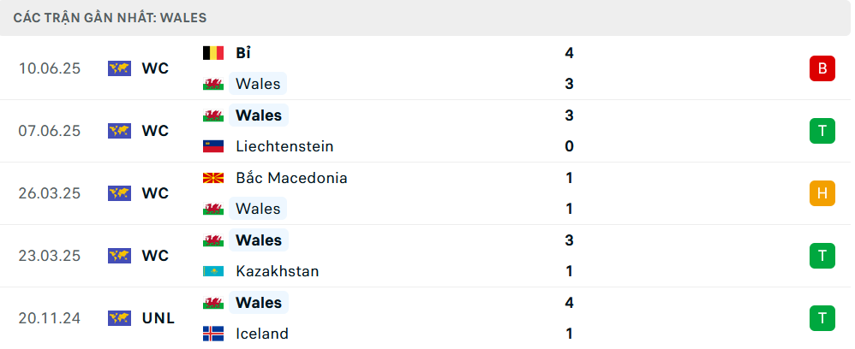Click the world map icon beside UNL
855x349 pixels.
119,318
